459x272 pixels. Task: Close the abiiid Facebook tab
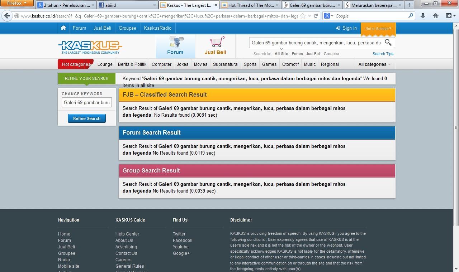(155, 5)
